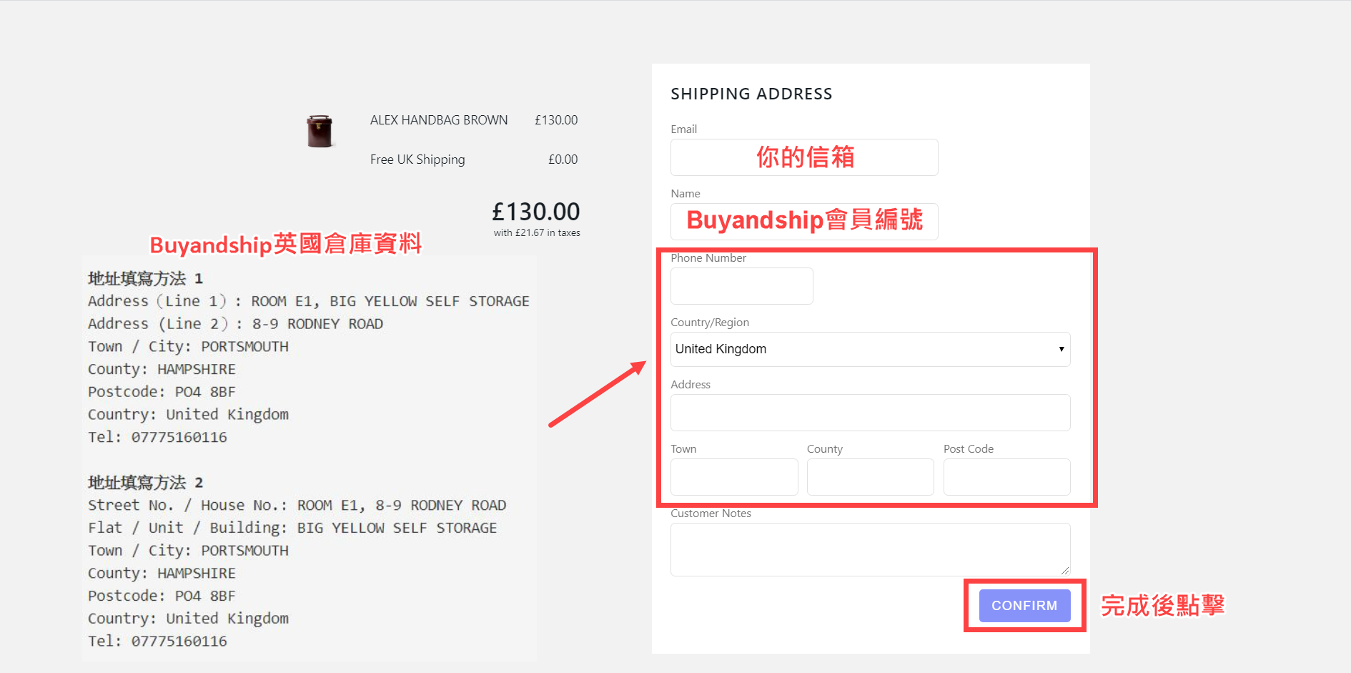Click the red arrow annotation
This screenshot has height=673, width=1351.
pyautogui.click(x=597, y=395)
